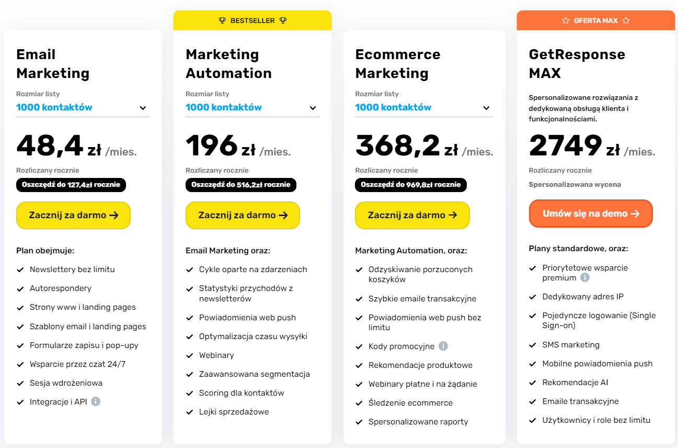Click Oszczędź do 969,8zł rocznie badge
Image resolution: width=678 pixels, height=448 pixels.
pos(411,185)
